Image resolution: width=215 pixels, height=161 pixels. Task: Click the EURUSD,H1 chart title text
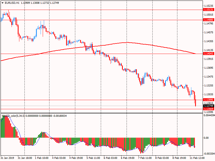(12, 3)
